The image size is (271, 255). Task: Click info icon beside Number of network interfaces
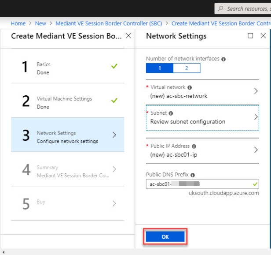point(223,59)
